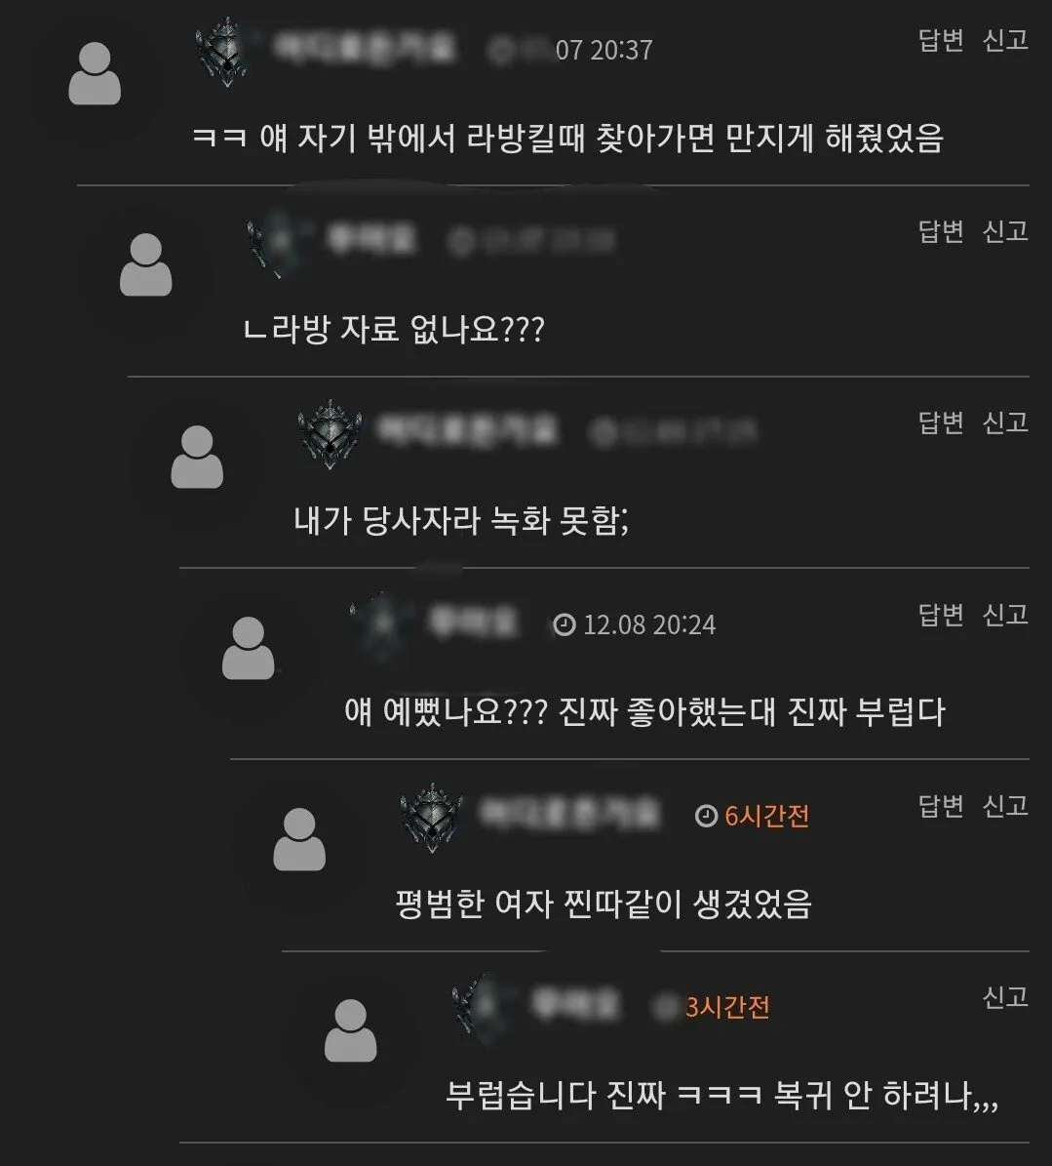Click rank emblem on first comment

tap(225, 52)
